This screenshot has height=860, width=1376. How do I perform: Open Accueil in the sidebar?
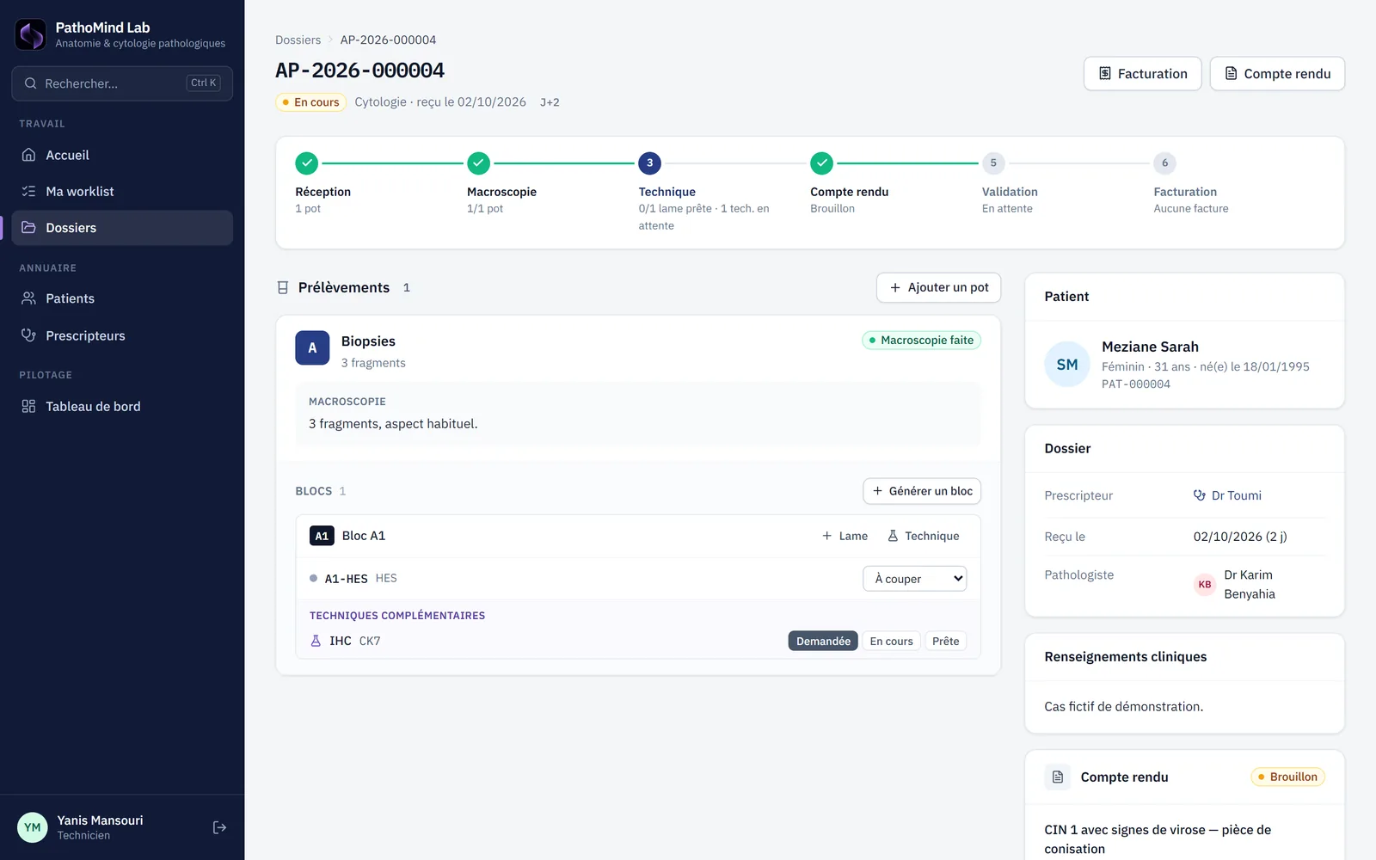pos(122,156)
